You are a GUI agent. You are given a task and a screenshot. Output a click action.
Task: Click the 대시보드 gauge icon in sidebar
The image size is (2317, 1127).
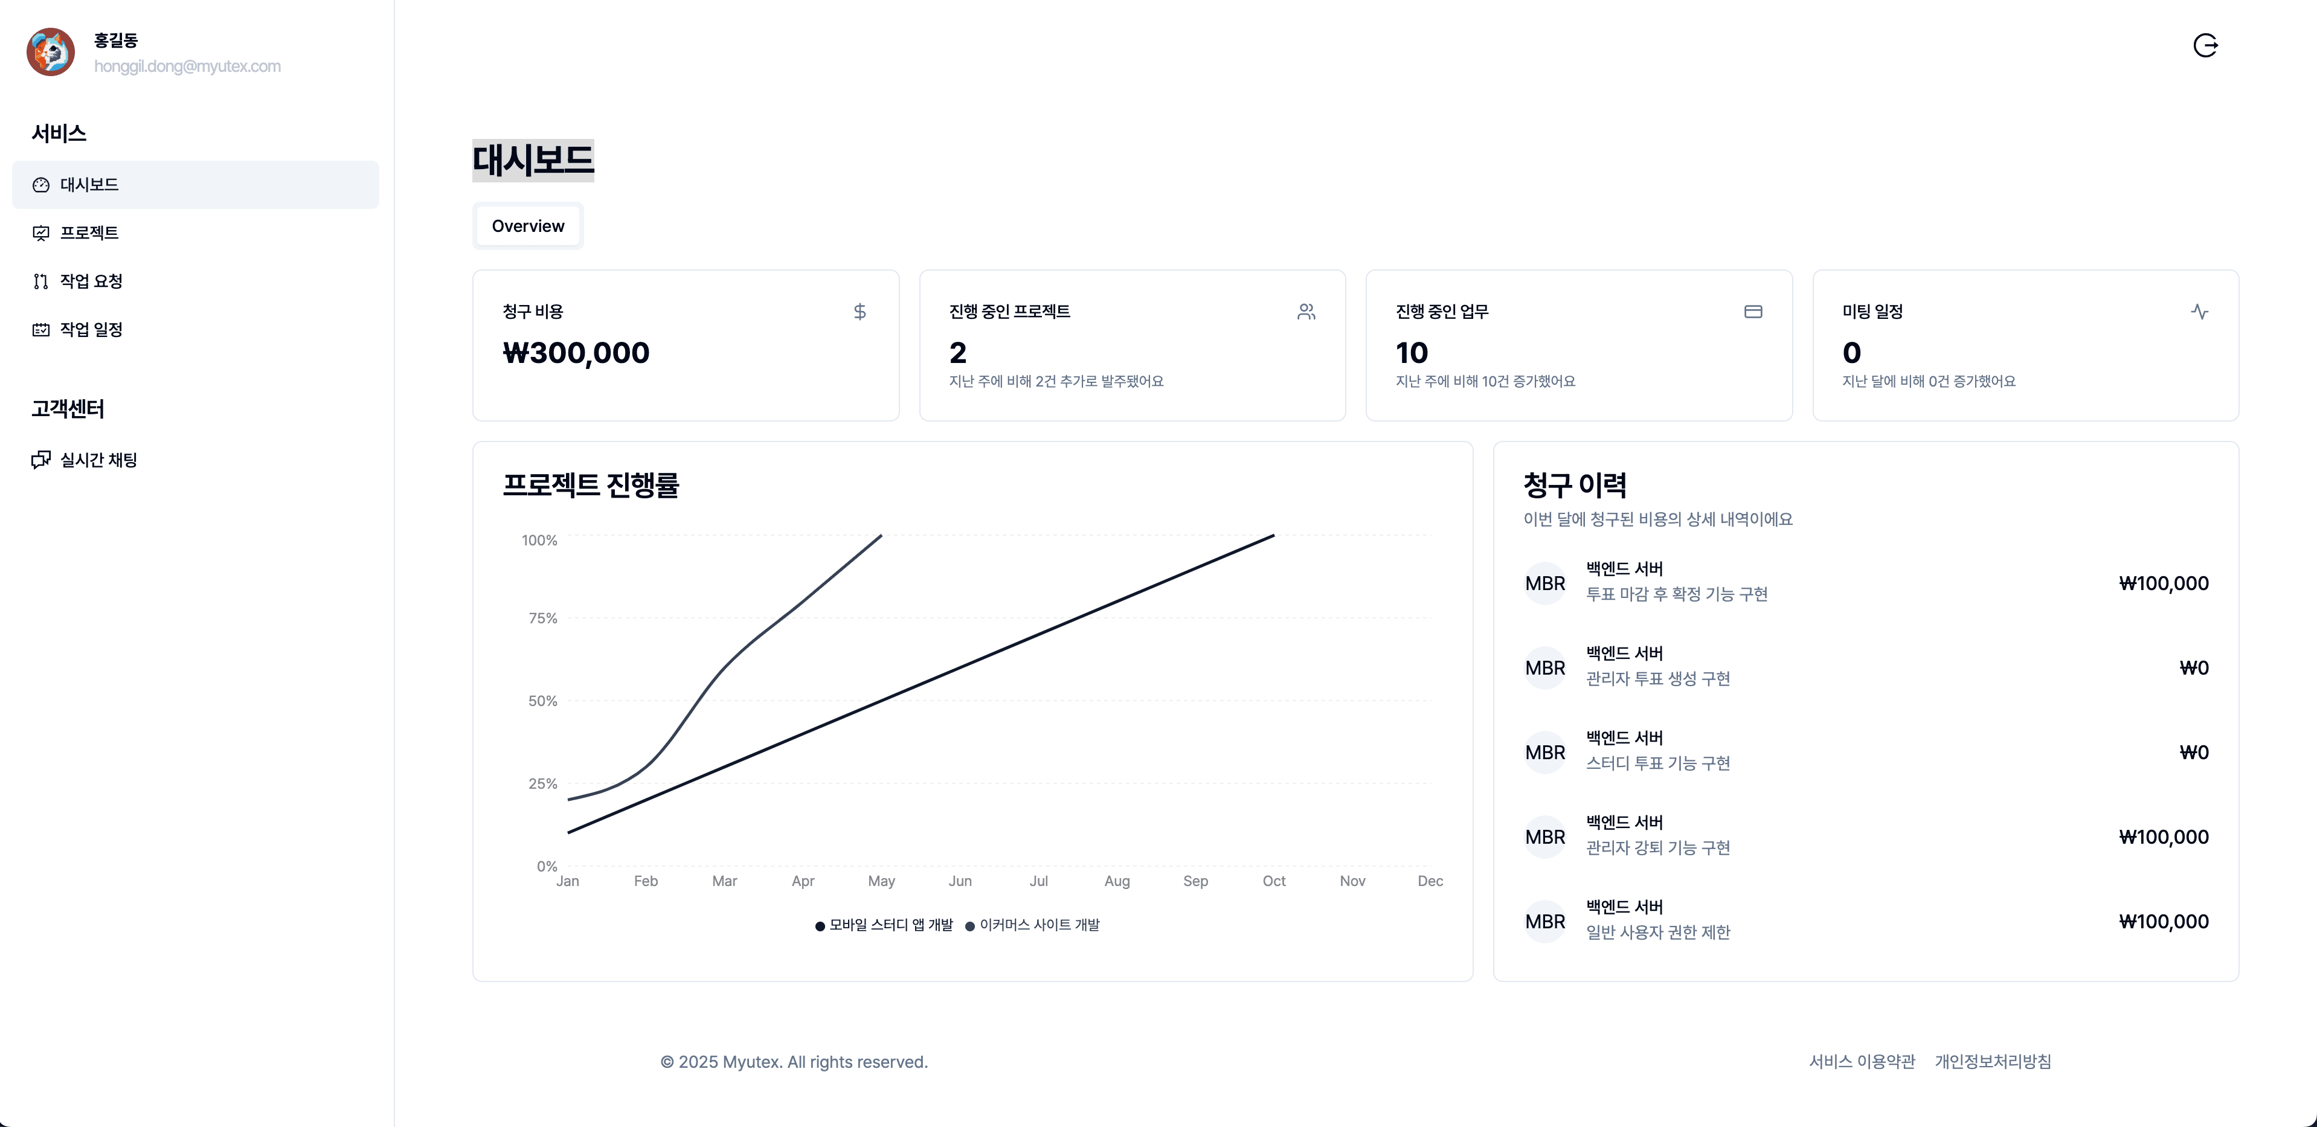41,185
